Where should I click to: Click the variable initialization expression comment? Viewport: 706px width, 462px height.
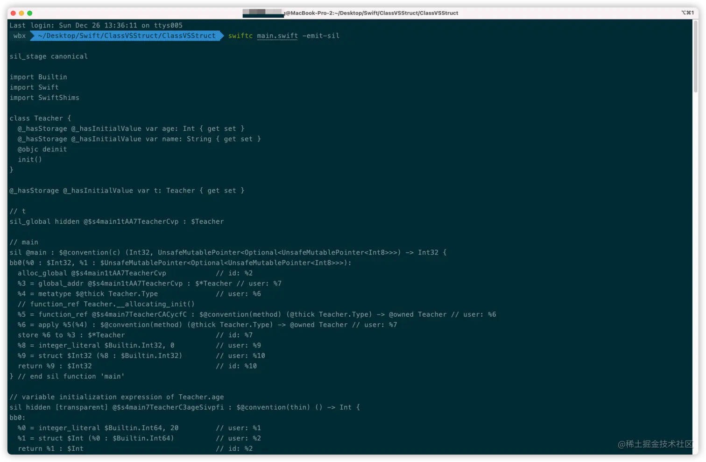pos(117,397)
